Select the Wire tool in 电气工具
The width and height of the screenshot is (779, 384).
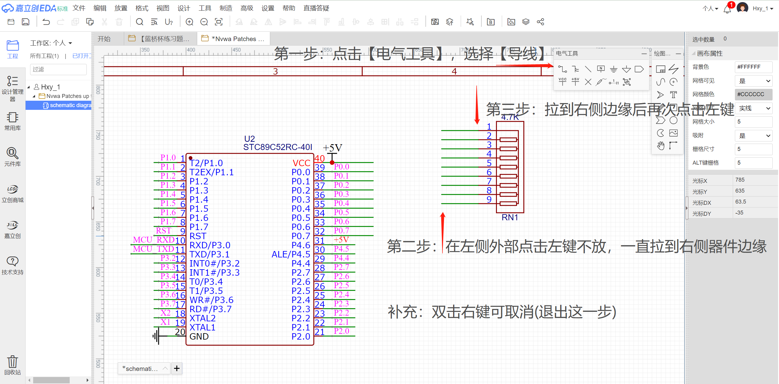562,69
